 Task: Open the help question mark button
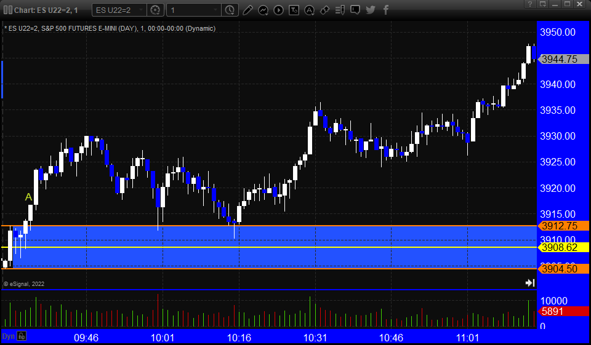click(x=530, y=4)
